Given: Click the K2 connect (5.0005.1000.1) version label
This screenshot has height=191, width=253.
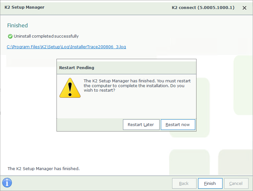Looking at the screenshot, I should pos(203,8).
